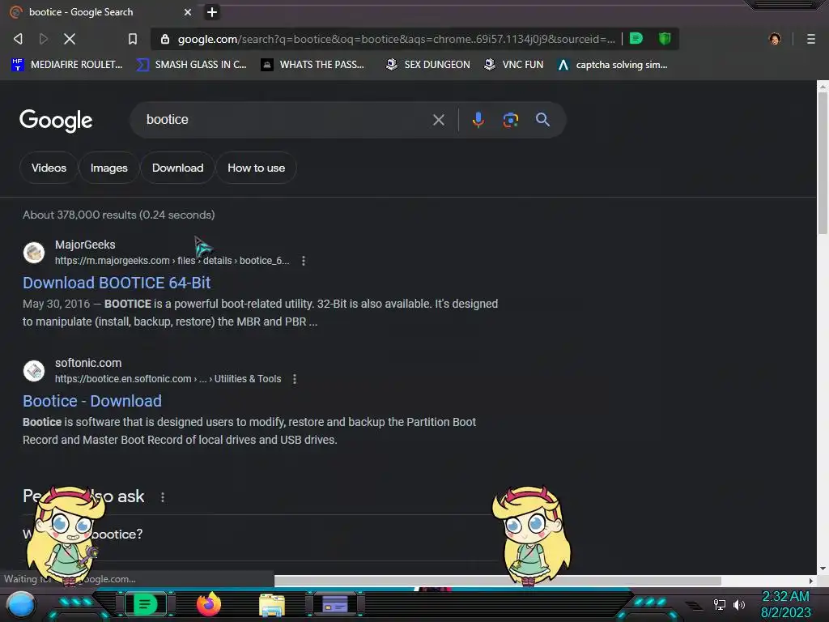Open the captcha solving sim... bookmark
This screenshot has height=622, width=829.
pyautogui.click(x=612, y=65)
